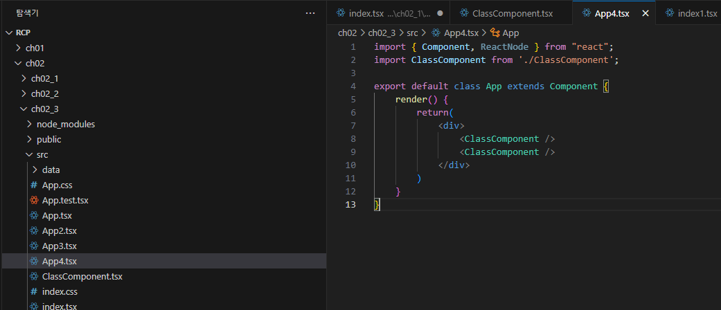Screen dimensions: 721x310
Task: Collapse the ch02 folder
Action: pos(18,64)
